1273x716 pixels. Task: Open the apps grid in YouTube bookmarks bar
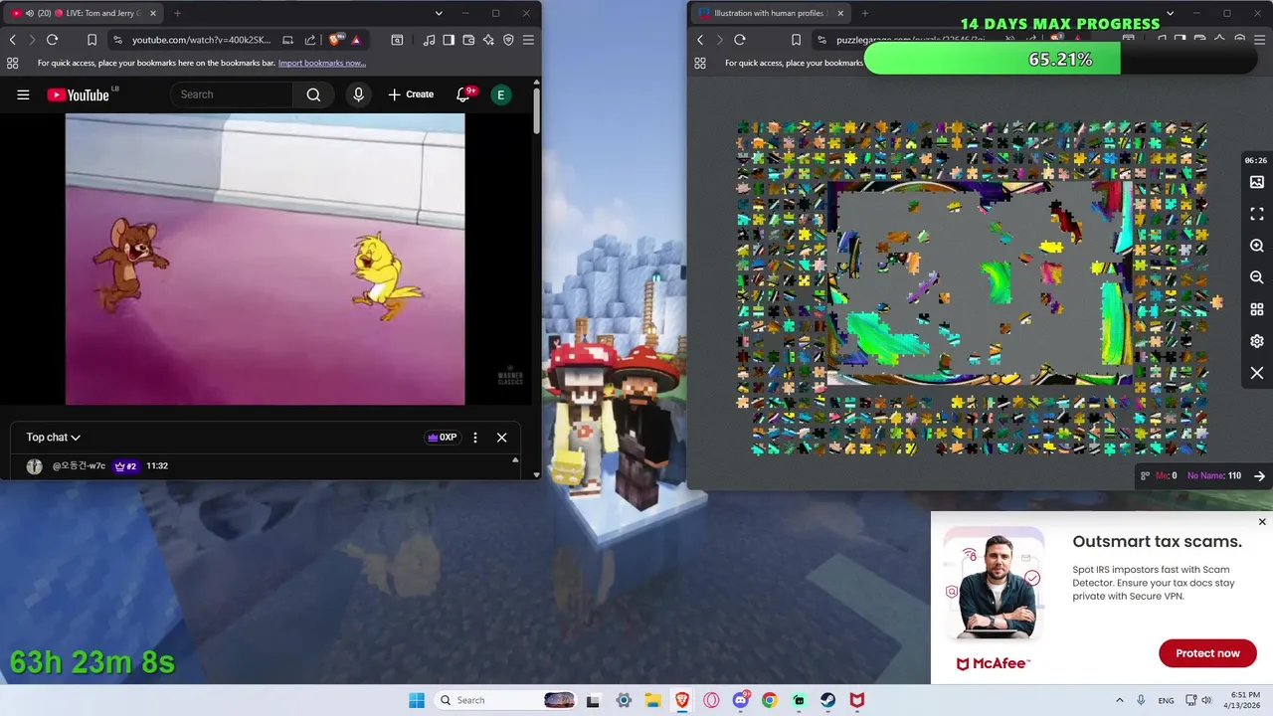12,63
